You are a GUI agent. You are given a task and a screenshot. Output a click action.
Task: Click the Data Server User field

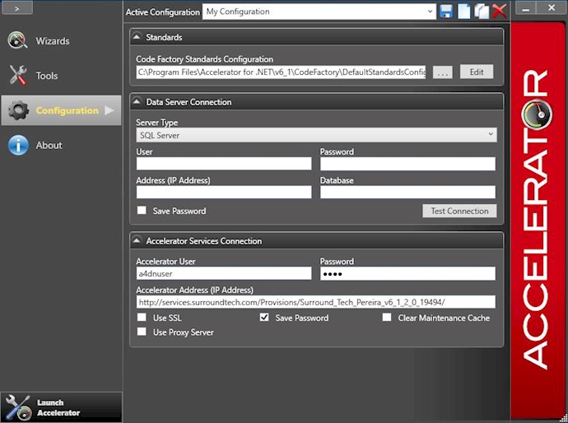(224, 163)
